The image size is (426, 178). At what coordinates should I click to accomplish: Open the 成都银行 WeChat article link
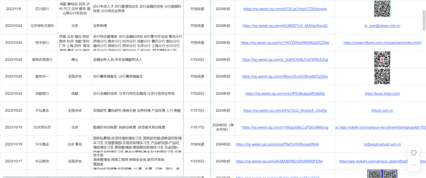[x=285, y=94]
